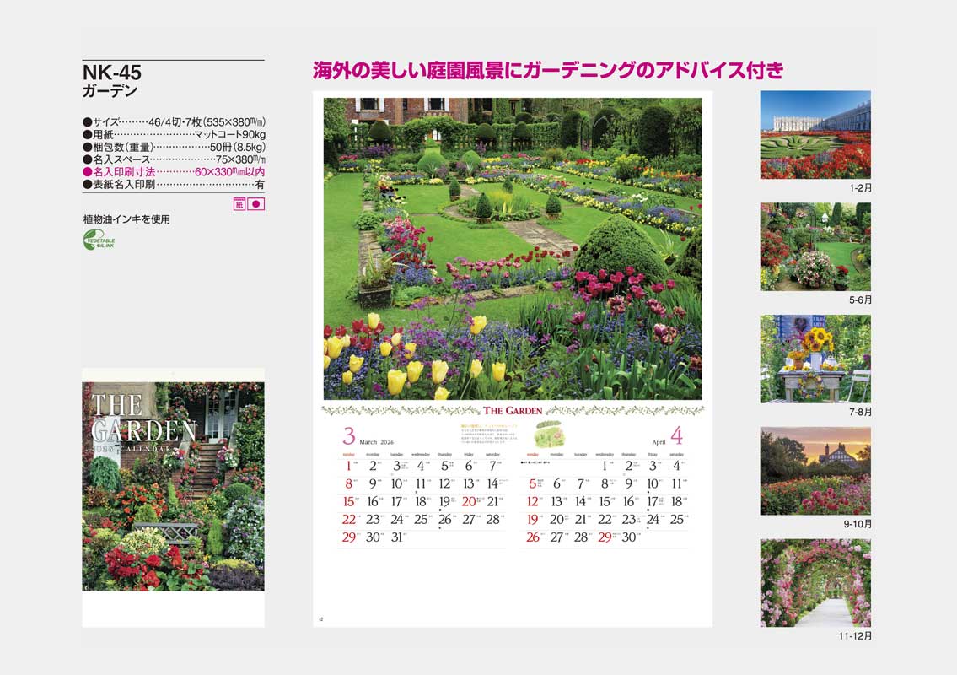Click THE GARDEN title under the photo
This screenshot has height=675, width=957.
pyautogui.click(x=513, y=411)
